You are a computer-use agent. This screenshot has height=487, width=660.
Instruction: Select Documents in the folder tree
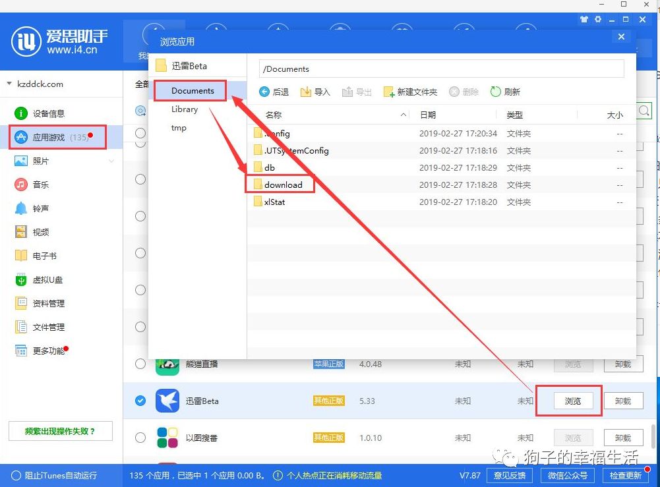(x=193, y=90)
